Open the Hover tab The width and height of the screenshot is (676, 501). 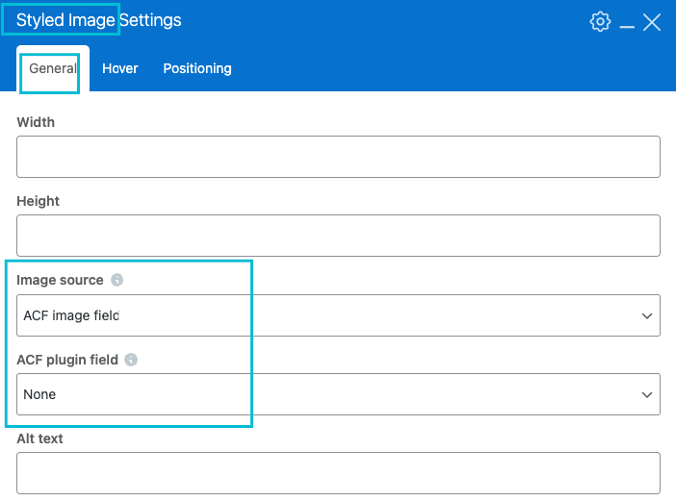click(x=120, y=68)
